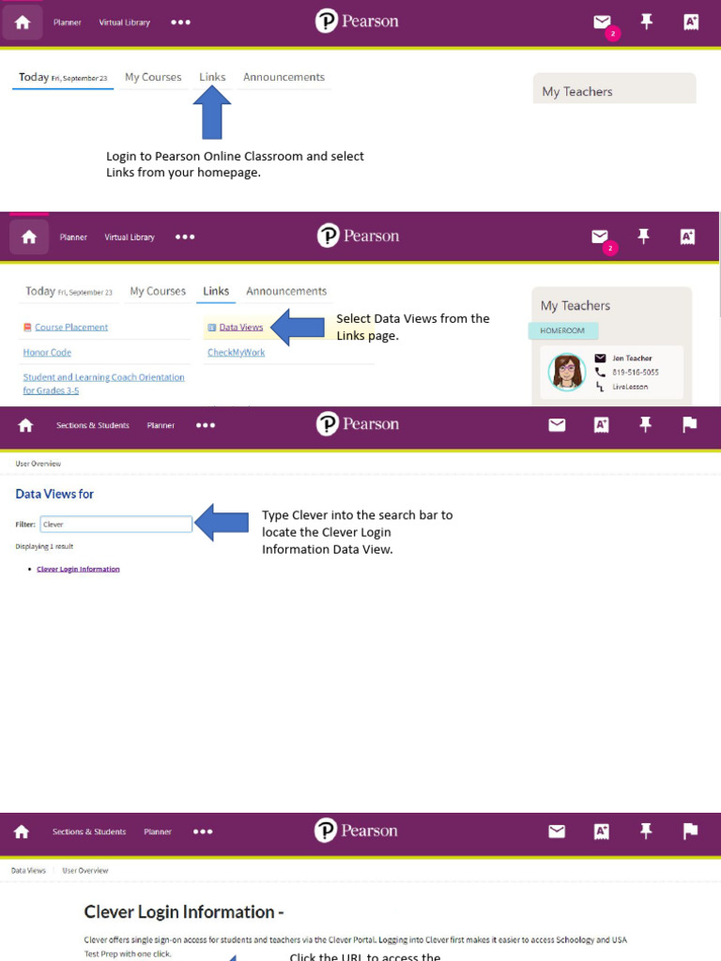Click Planner on the Clever Login Information page header
Image resolution: width=721 pixels, height=961 pixels.
coord(158,831)
